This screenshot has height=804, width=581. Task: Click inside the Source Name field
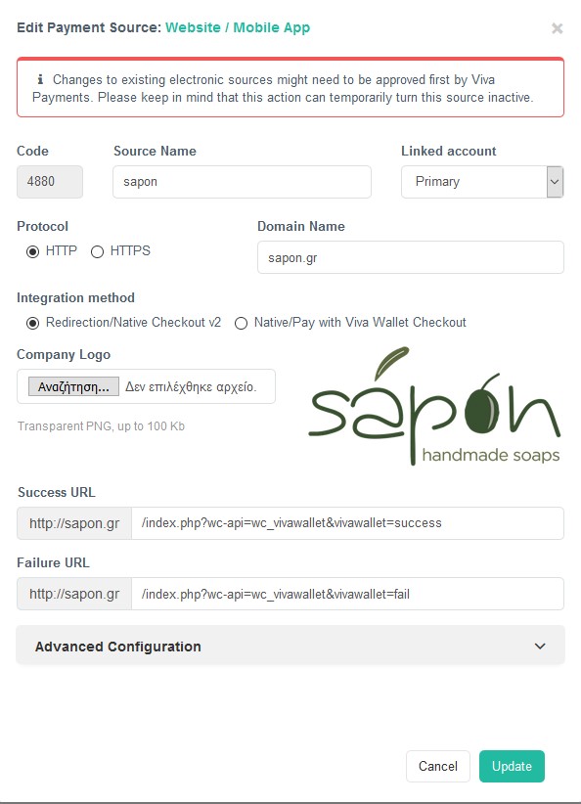tap(242, 181)
